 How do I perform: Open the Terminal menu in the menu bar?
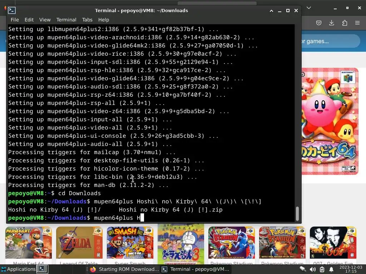coord(66,20)
